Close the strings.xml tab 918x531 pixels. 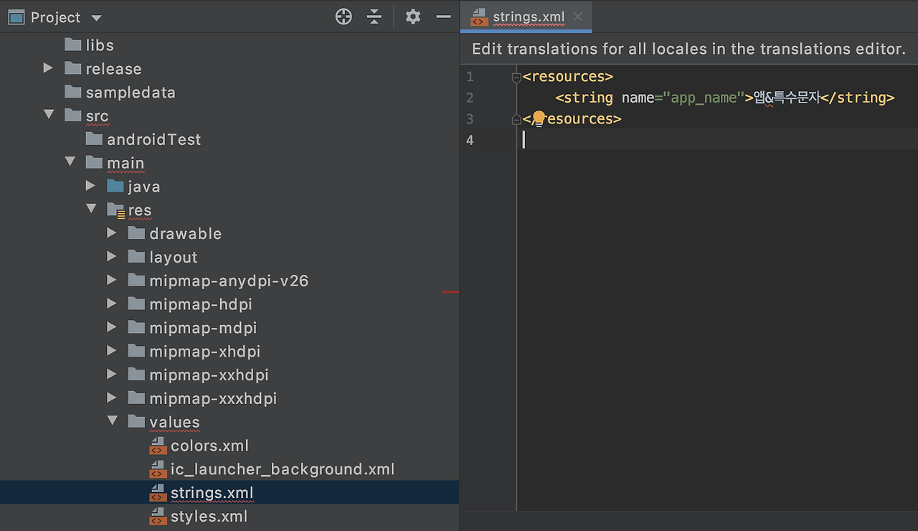[x=578, y=17]
